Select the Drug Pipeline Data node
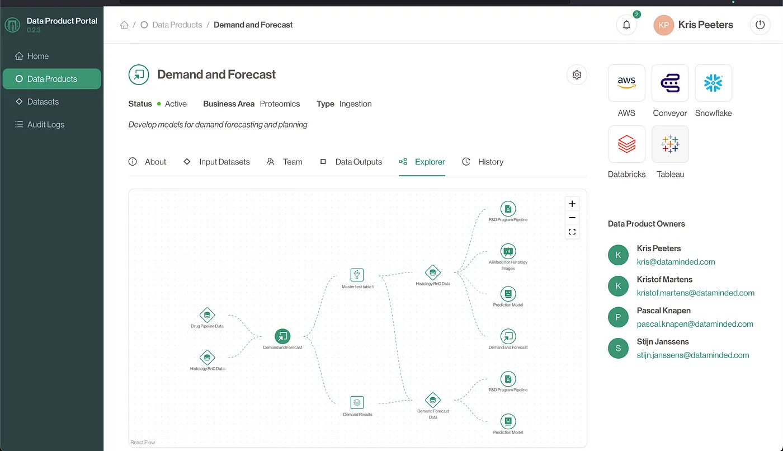This screenshot has width=783, height=451. point(207,315)
